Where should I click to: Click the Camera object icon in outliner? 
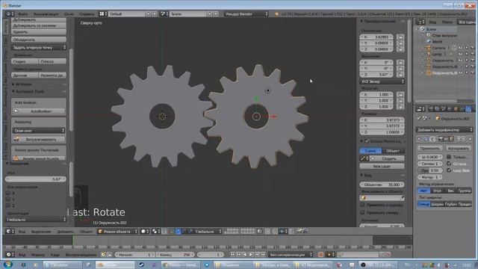pos(429,48)
